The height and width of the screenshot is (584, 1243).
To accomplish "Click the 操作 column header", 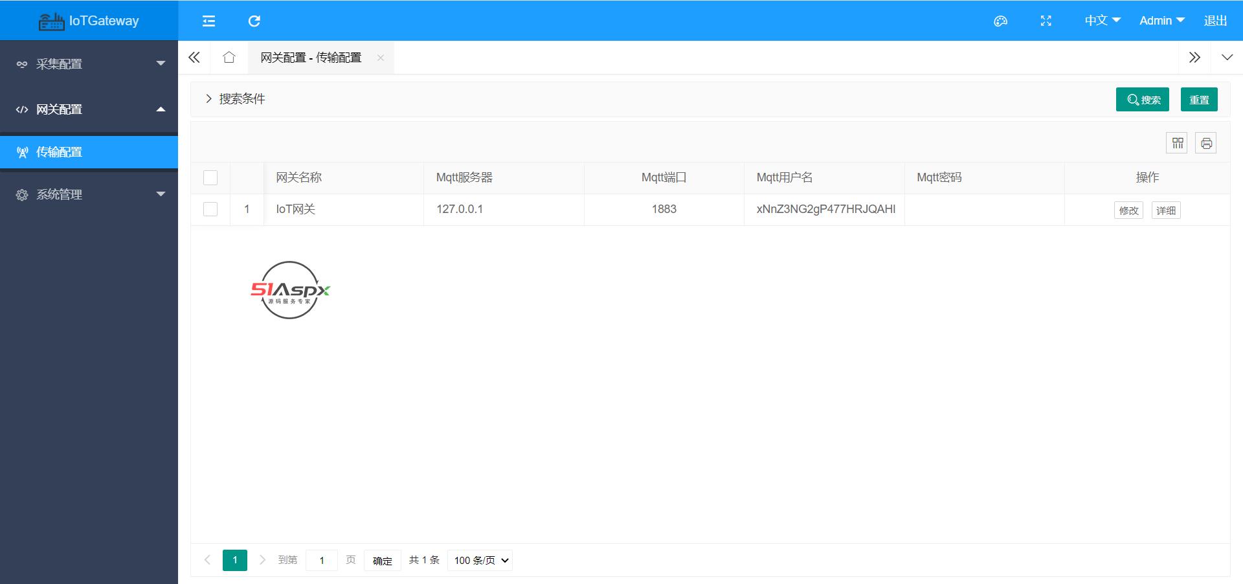I will (x=1147, y=177).
